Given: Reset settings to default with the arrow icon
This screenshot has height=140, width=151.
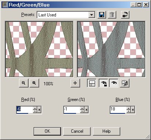Looking at the screenshot, I should click(x=125, y=15).
